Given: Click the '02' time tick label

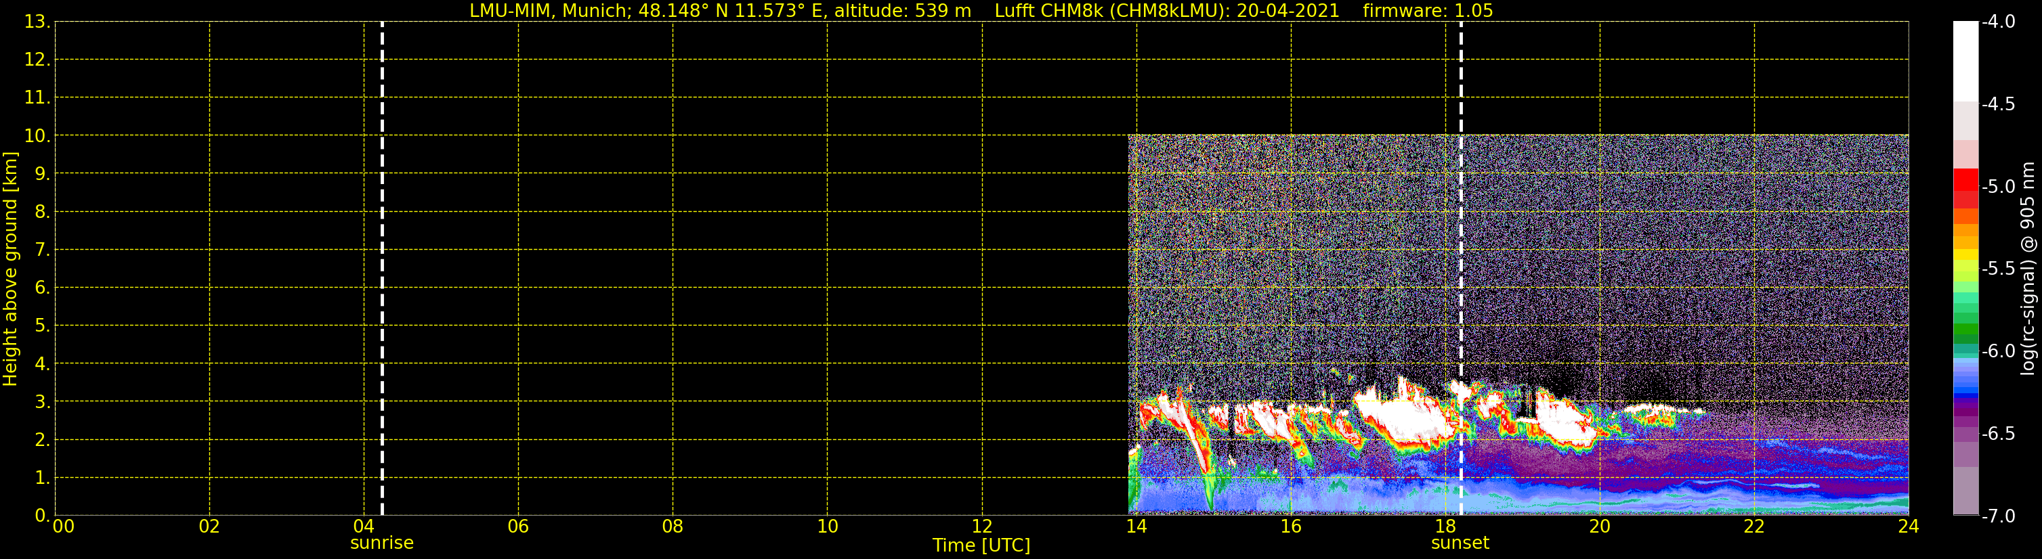Looking at the screenshot, I should [x=209, y=527].
